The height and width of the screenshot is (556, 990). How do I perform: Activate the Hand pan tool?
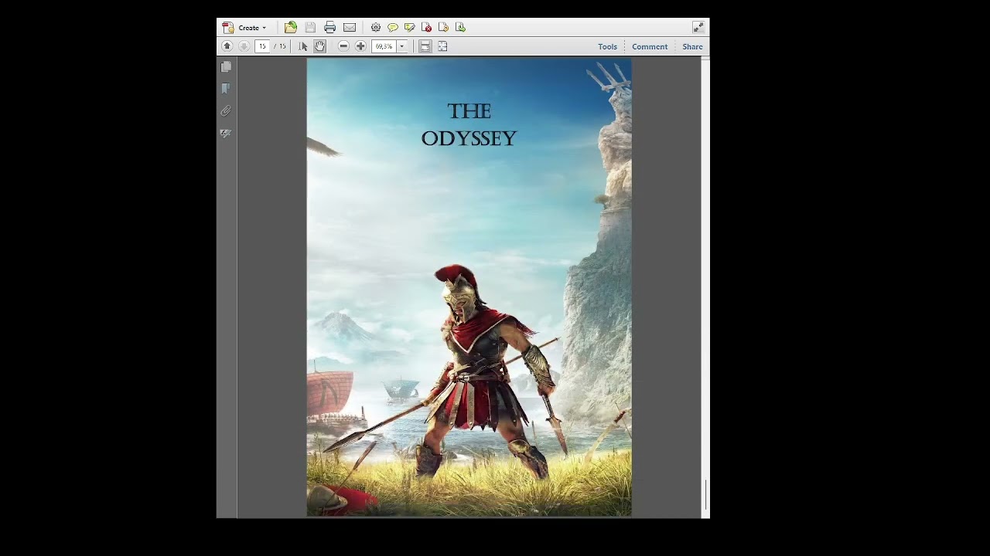click(x=319, y=46)
